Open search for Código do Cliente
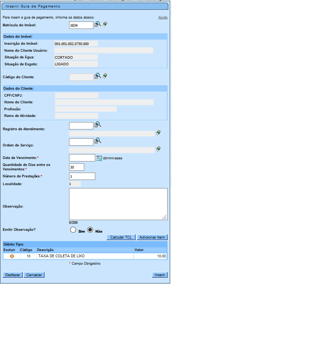The width and height of the screenshot is (311, 344). (98, 76)
